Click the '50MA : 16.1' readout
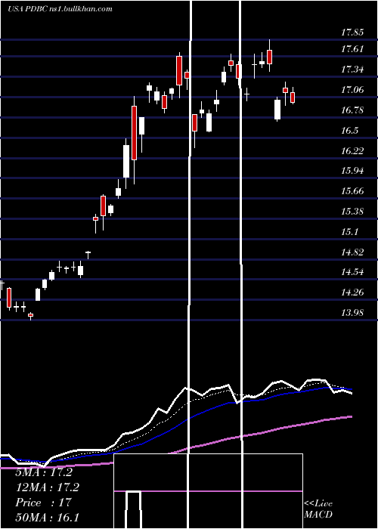Viewport: 378px width, 529px height. [x=47, y=517]
